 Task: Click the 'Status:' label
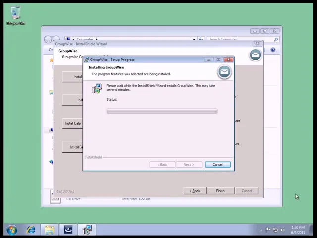[x=112, y=99]
